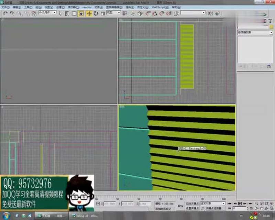This screenshot has width=275, height=220.
Task: Click the Zoom magnifier navigation icon
Action: click(256, 203)
